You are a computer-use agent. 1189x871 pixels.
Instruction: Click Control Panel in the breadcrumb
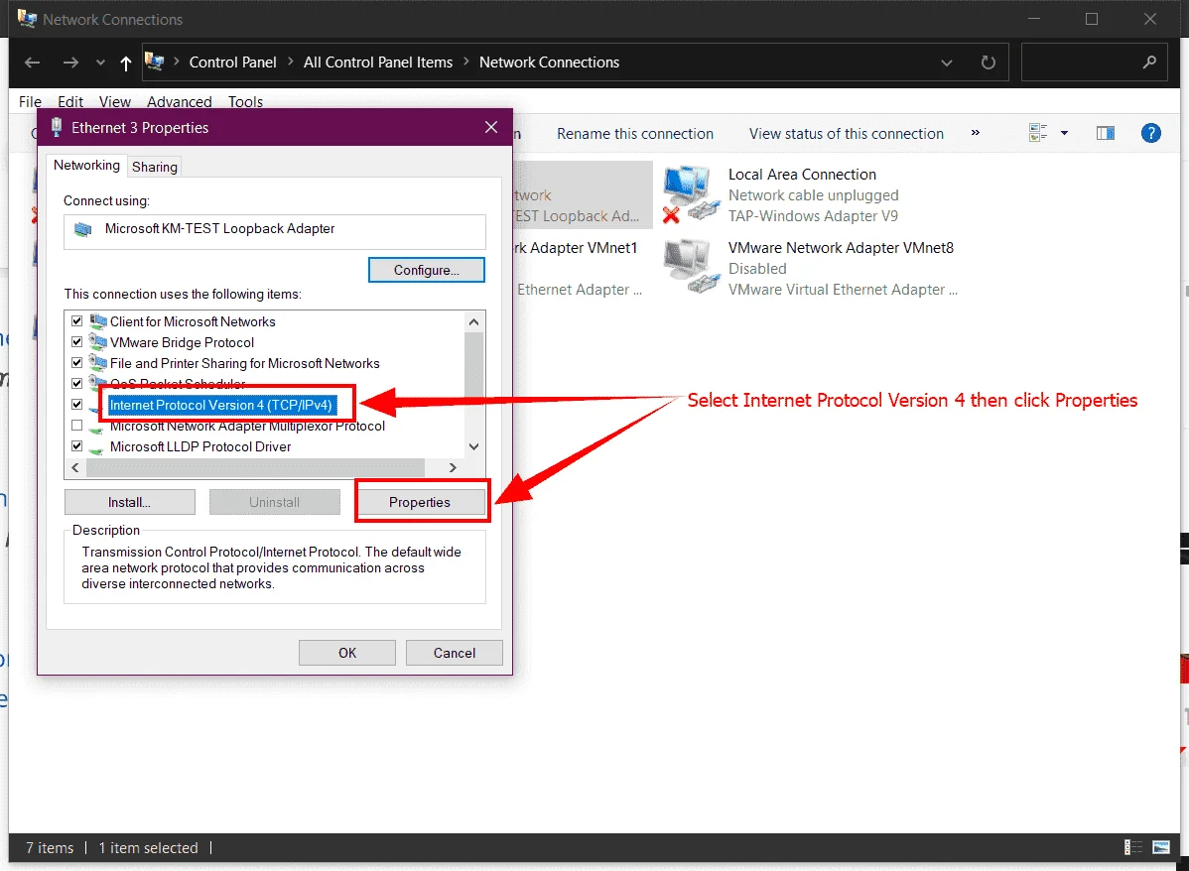click(x=233, y=62)
